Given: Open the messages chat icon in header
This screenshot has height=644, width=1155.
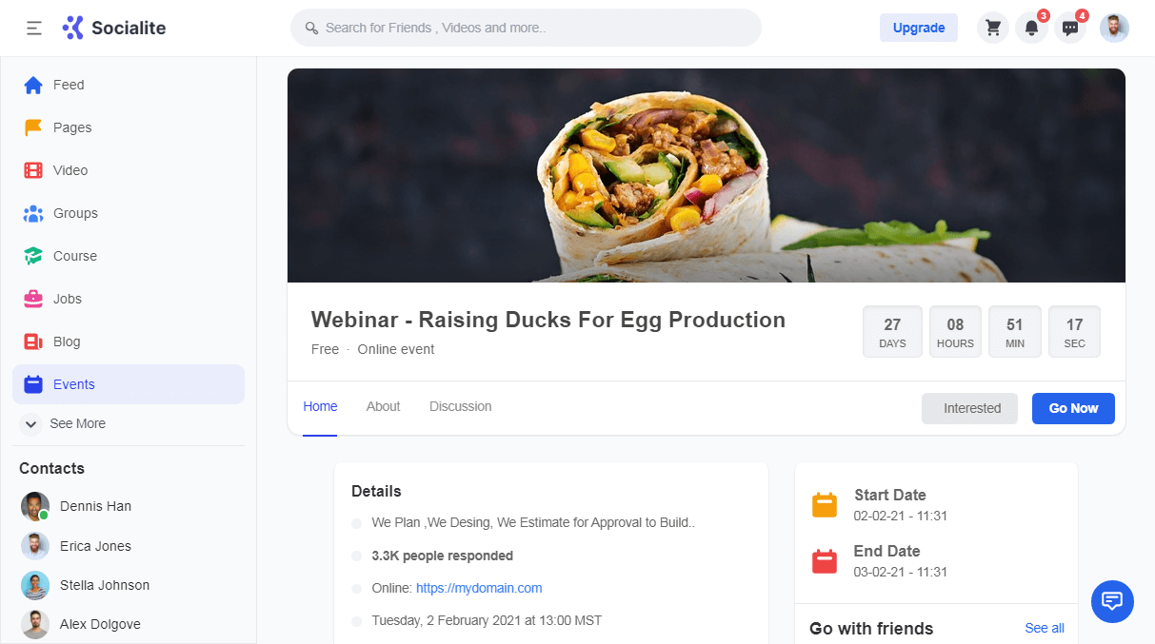Looking at the screenshot, I should (1070, 29).
